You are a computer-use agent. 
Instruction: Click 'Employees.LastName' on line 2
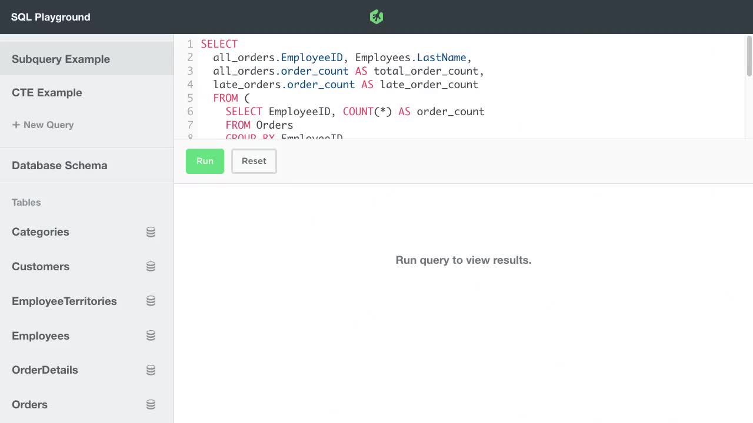411,58
